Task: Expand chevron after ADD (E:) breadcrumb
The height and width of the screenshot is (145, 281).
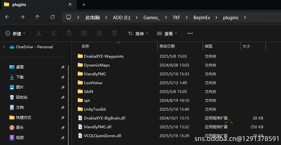Action: tap(137, 18)
